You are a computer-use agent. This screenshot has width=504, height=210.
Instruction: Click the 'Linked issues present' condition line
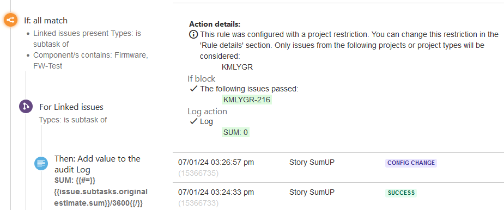click(87, 39)
